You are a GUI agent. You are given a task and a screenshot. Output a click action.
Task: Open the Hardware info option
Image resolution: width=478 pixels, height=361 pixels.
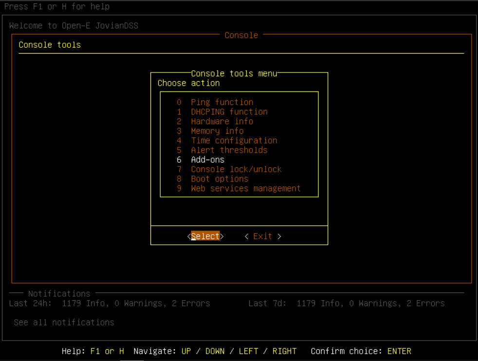(221, 122)
